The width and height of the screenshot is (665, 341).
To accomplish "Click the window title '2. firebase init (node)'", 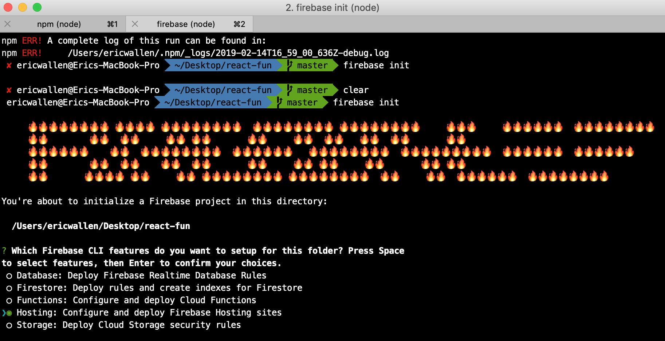I will 332,8.
